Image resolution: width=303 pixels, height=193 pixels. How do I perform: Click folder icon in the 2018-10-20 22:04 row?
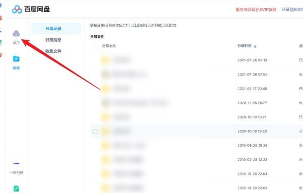coord(106,174)
